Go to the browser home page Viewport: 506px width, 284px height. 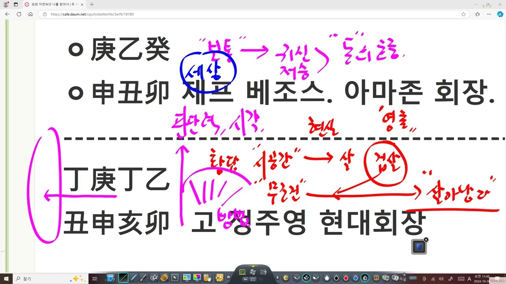30,14
